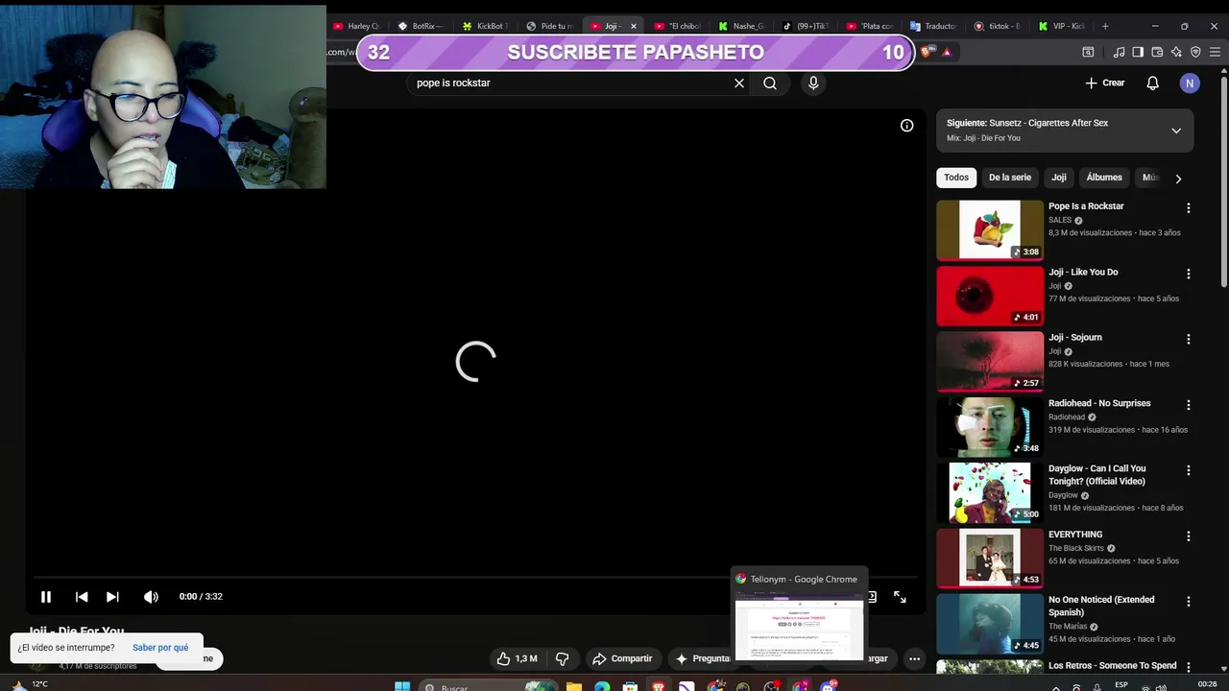This screenshot has width=1229, height=691.
Task: Clear the search box with the X
Action: [x=739, y=83]
